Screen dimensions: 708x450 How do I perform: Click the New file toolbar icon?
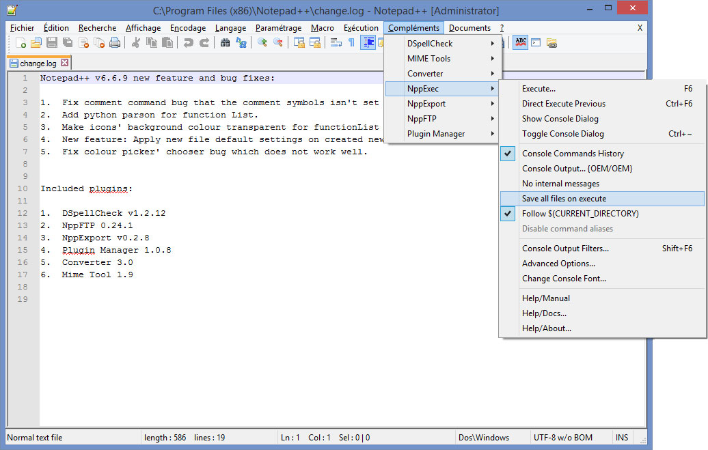tap(21, 43)
